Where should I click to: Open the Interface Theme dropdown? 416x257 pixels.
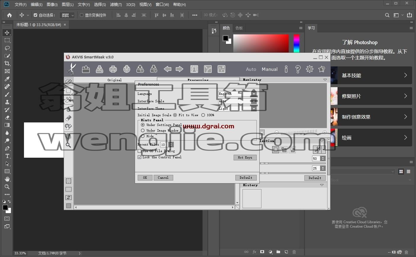(237, 108)
